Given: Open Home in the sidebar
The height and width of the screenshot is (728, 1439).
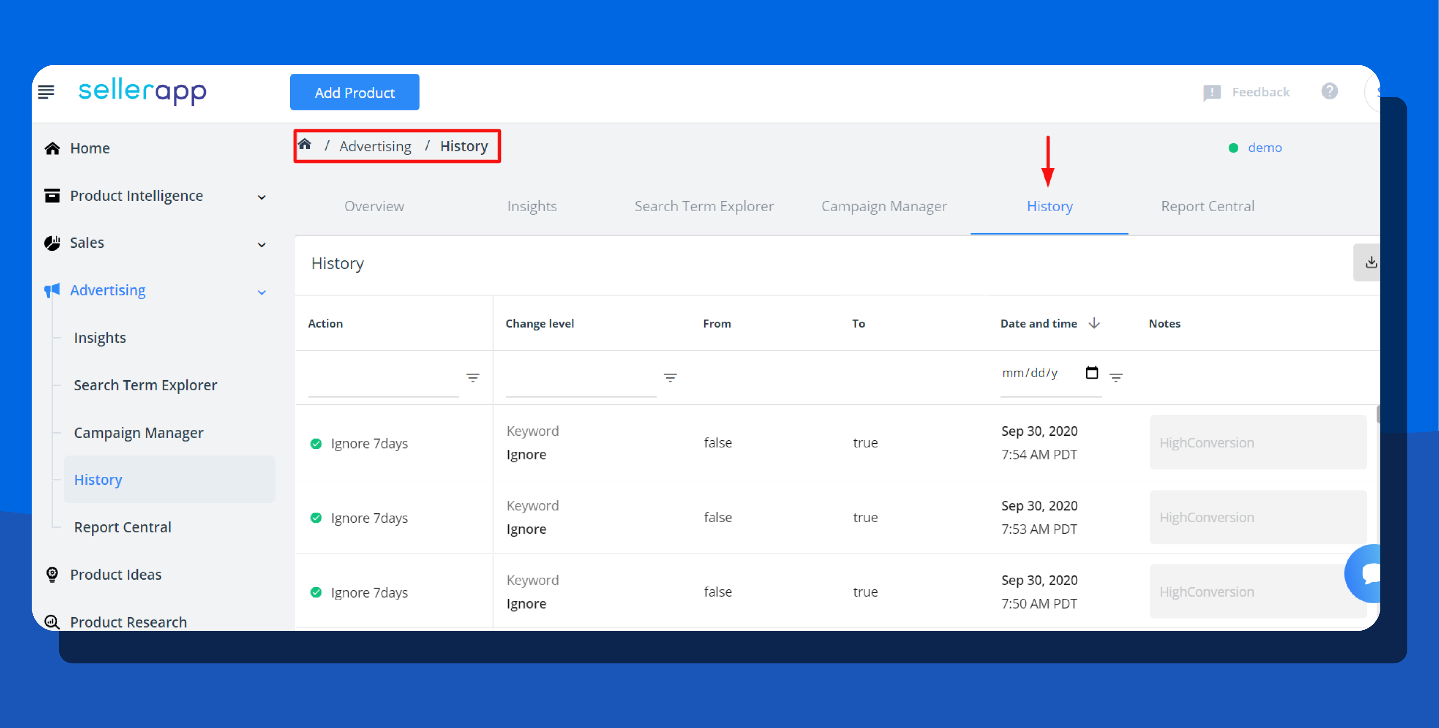Looking at the screenshot, I should coord(89,148).
